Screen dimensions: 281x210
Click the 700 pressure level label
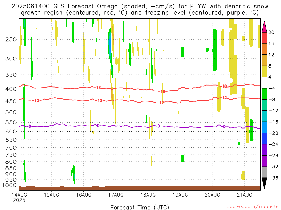coord(11,148)
